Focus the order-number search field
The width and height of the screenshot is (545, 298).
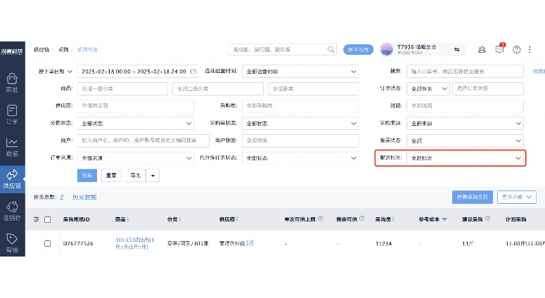[x=465, y=71]
